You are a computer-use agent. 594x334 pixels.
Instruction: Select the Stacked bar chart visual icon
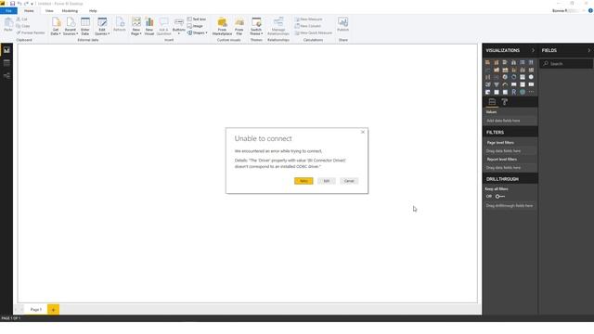click(487, 62)
